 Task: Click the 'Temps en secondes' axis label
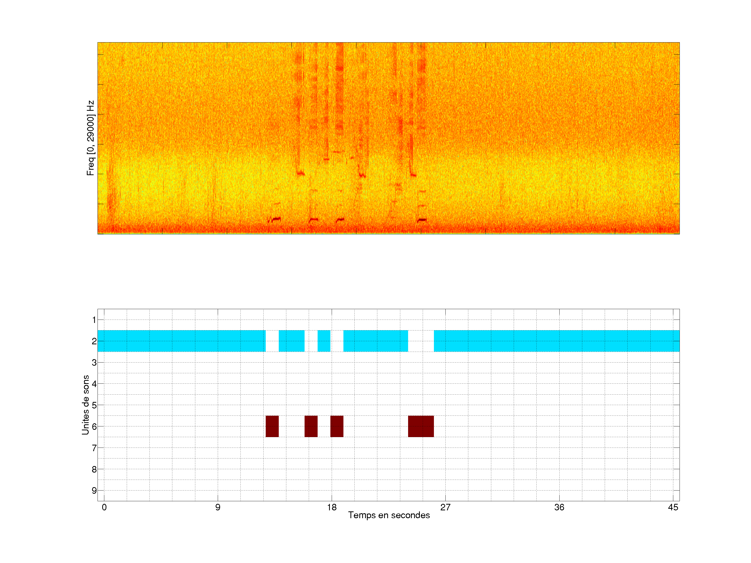(x=389, y=515)
